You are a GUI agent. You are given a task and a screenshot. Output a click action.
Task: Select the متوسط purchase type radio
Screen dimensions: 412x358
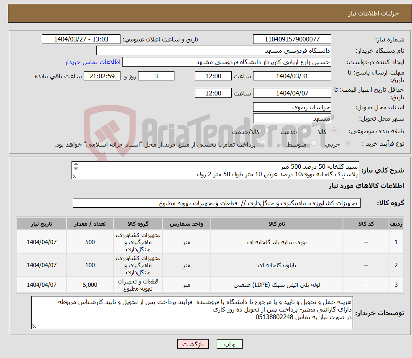tap(314, 143)
